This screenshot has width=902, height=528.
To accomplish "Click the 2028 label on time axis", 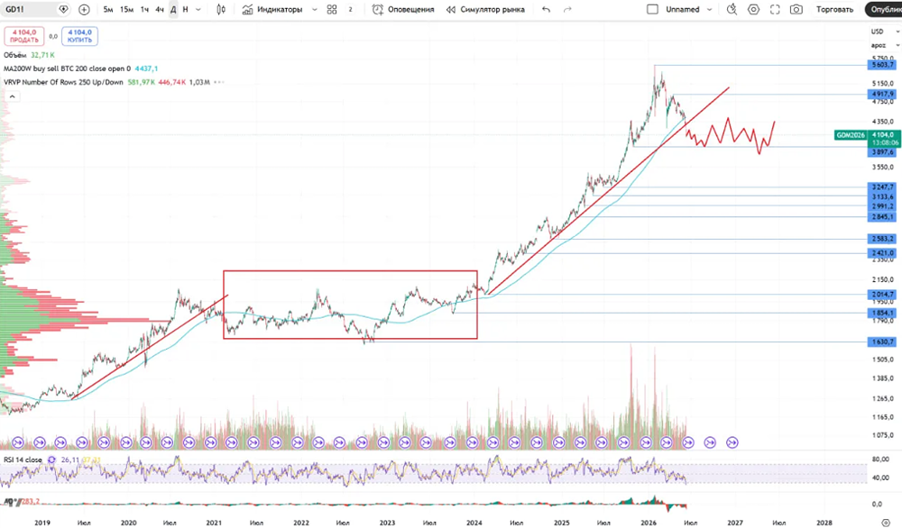I will point(824,523).
